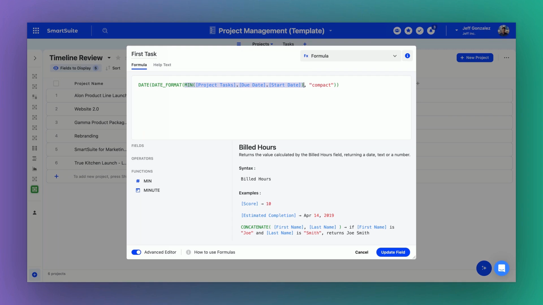Click the blue plus button in bottom sidebar
Viewport: 543px width, 305px height.
point(35,275)
